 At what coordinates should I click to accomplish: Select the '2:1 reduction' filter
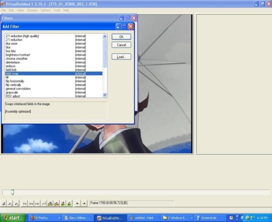coord(54,40)
